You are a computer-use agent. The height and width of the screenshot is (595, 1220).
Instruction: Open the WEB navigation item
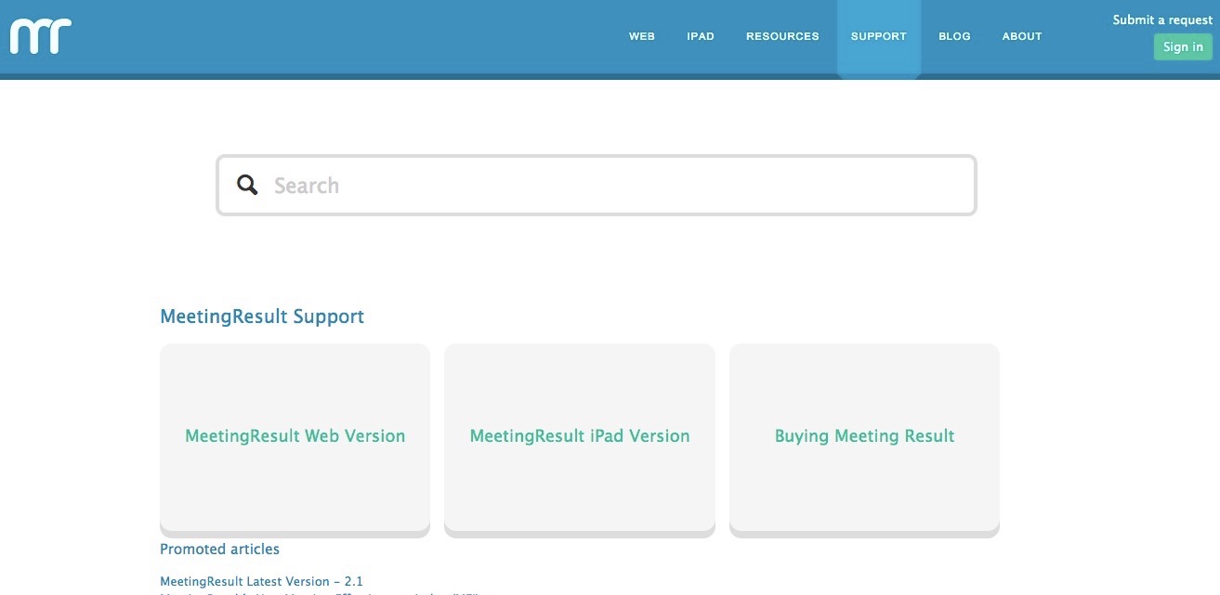pyautogui.click(x=642, y=36)
